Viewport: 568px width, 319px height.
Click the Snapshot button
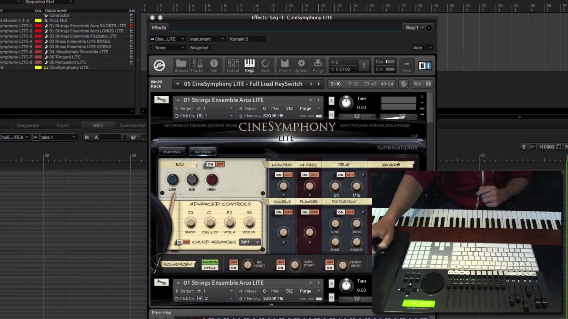pos(199,48)
